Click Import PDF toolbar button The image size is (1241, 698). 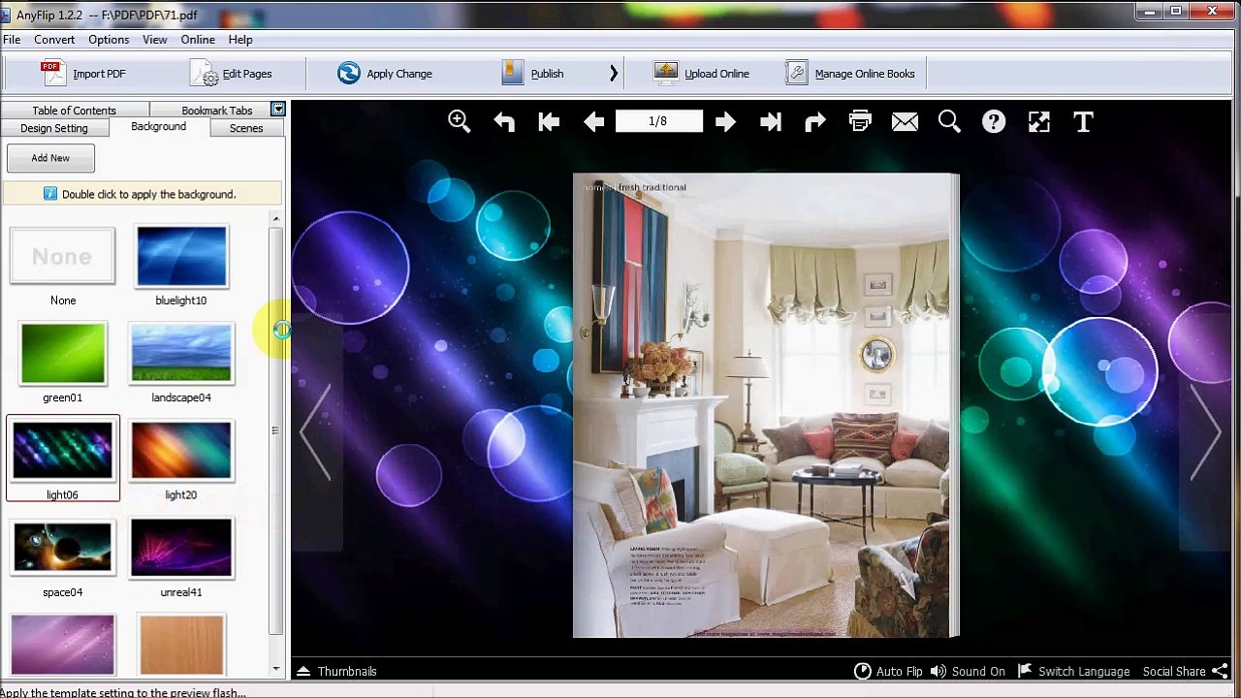pyautogui.click(x=83, y=74)
